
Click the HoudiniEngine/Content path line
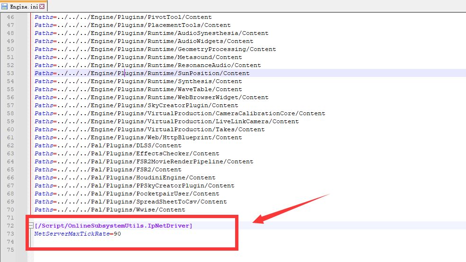[x=125, y=177]
